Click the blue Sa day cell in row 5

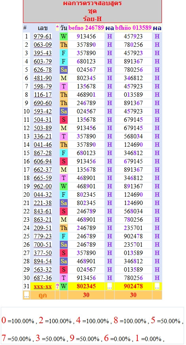64,70
